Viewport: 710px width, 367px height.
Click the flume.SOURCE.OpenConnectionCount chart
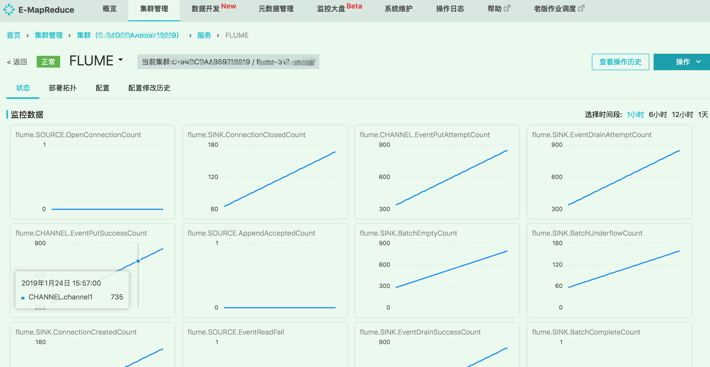(x=92, y=172)
